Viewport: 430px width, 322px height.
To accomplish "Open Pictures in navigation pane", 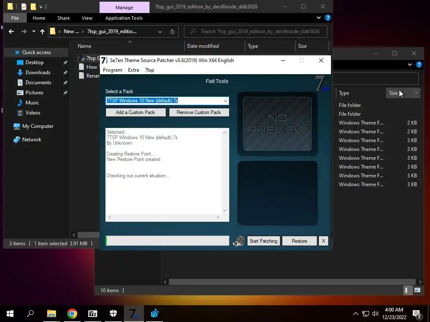I will pyautogui.click(x=34, y=93).
